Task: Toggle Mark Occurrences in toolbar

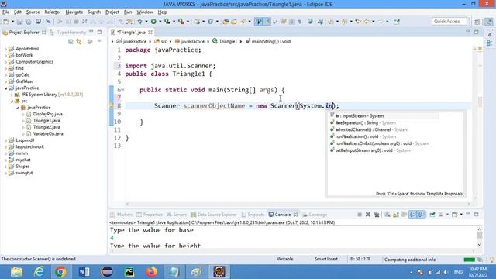Action: click(x=267, y=22)
